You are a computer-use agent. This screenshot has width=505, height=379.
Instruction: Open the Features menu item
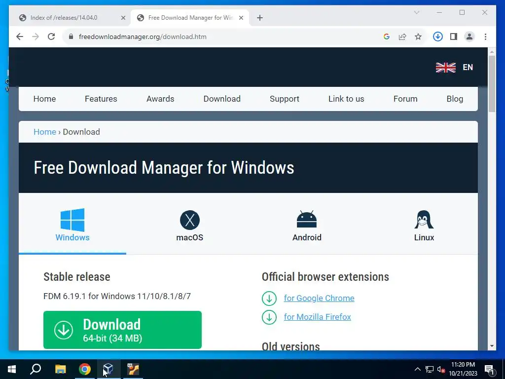pyautogui.click(x=101, y=99)
